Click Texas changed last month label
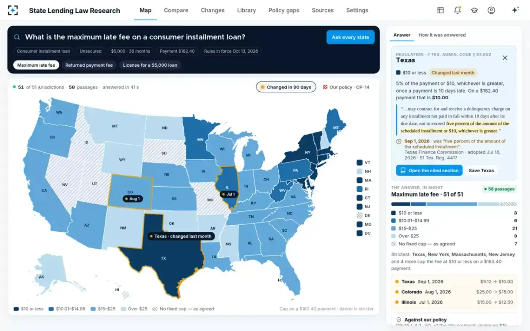530x331 pixels. (181, 236)
